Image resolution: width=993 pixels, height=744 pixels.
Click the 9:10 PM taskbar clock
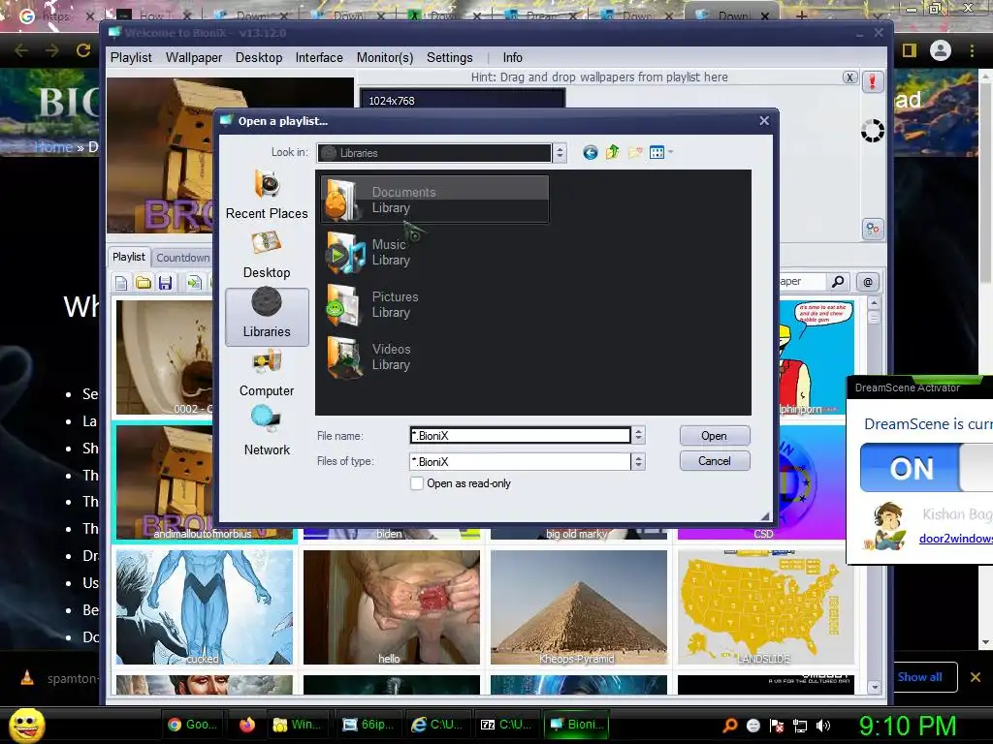tap(908, 726)
